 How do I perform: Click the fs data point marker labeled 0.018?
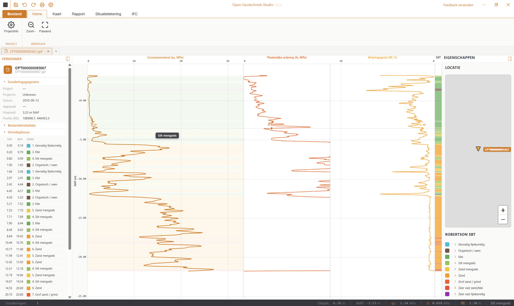272,128
